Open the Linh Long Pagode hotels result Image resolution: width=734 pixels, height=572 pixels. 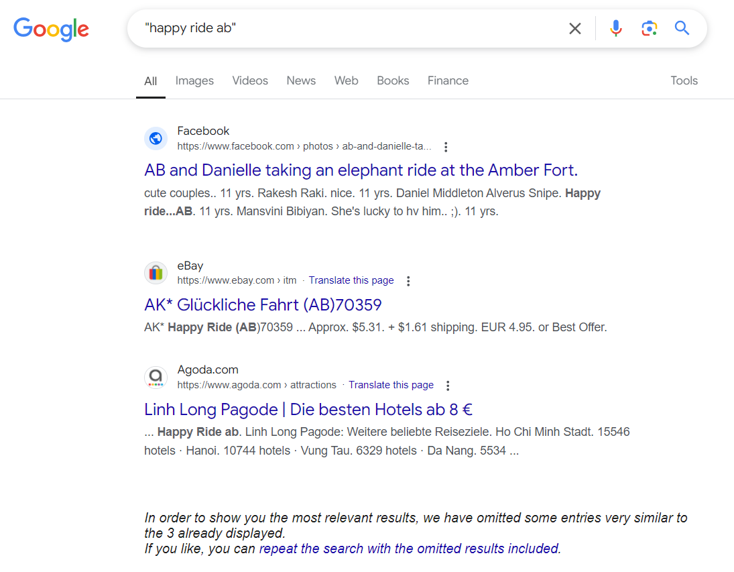click(308, 410)
